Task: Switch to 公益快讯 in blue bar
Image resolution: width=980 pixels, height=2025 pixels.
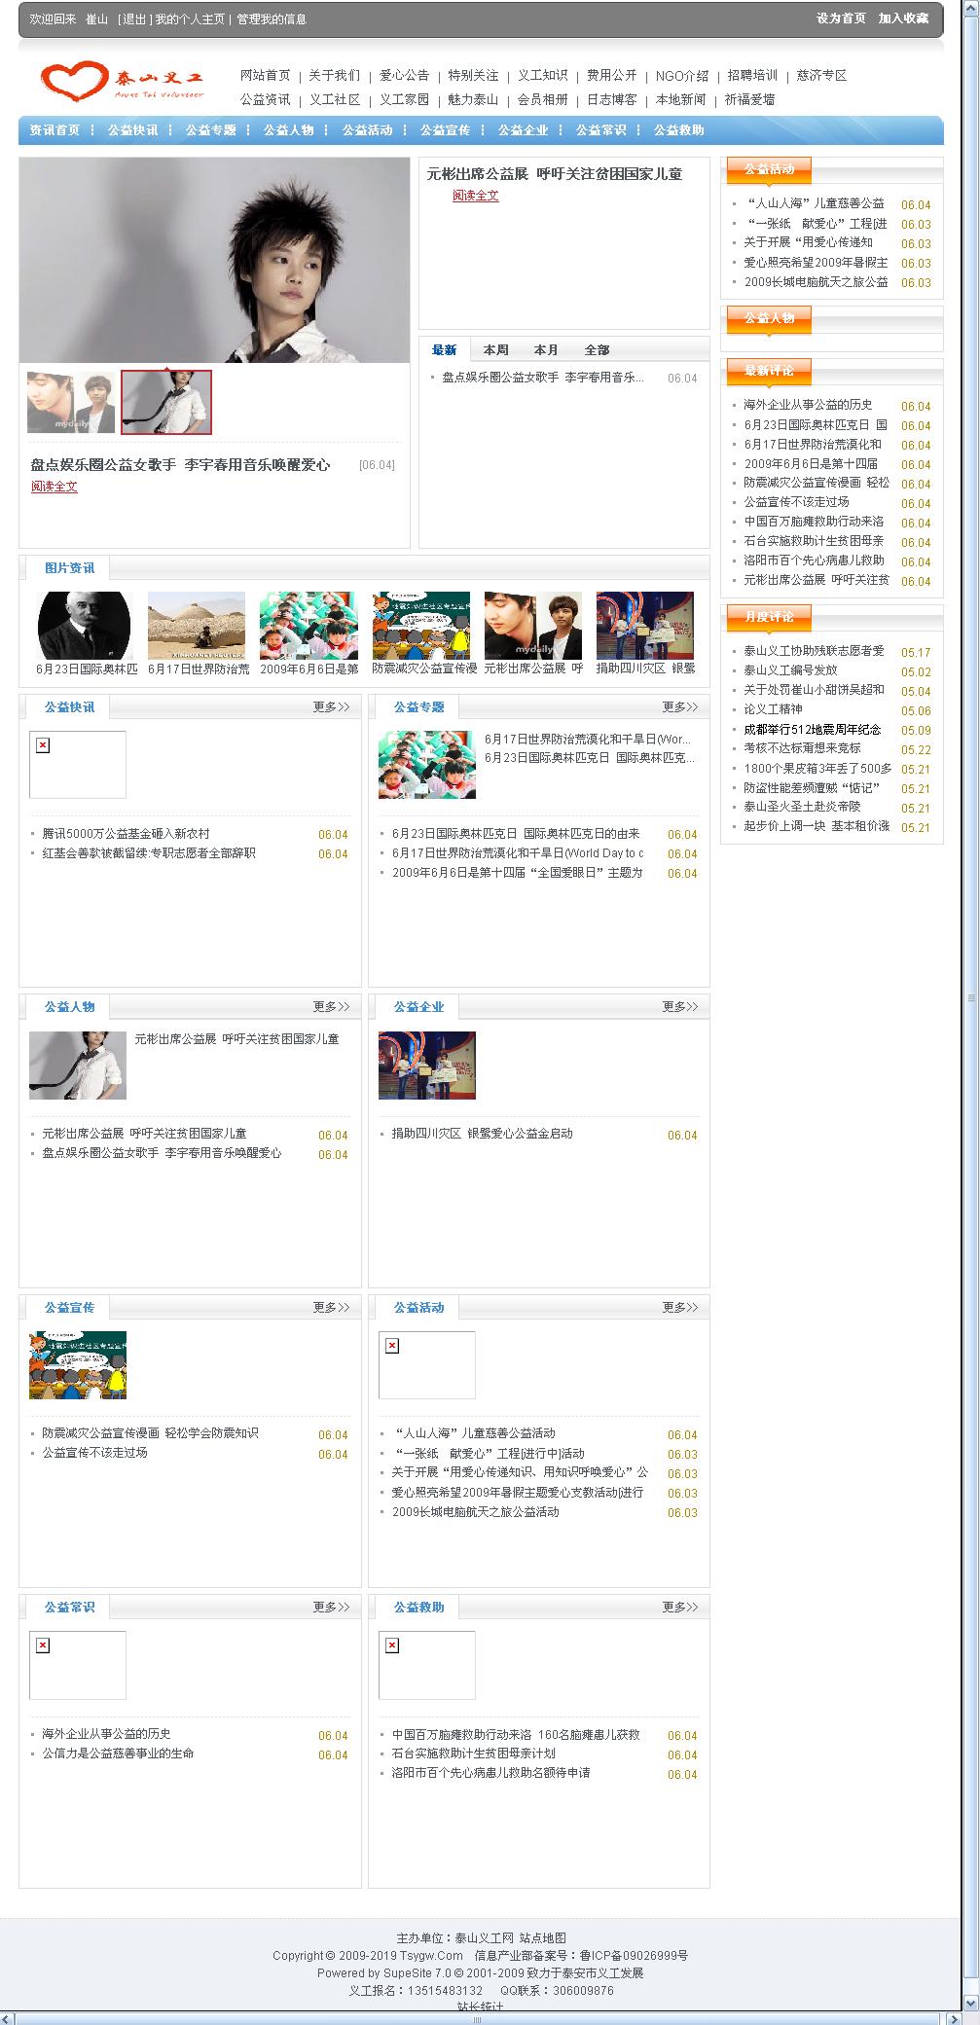Action: tap(132, 130)
